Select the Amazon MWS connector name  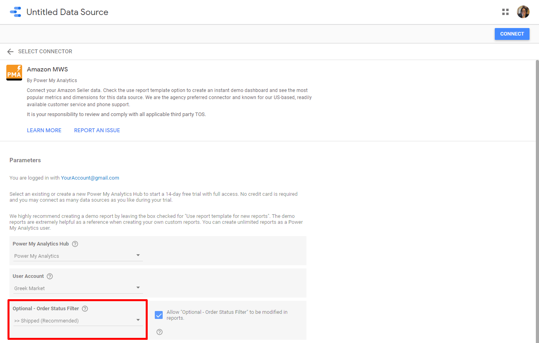pos(47,69)
